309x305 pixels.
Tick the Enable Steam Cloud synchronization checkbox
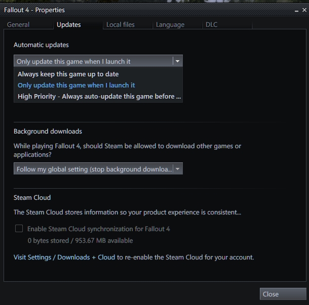pos(19,229)
